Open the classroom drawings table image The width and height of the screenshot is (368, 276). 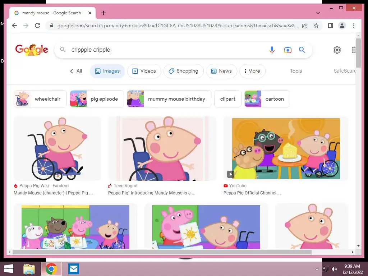(75, 227)
